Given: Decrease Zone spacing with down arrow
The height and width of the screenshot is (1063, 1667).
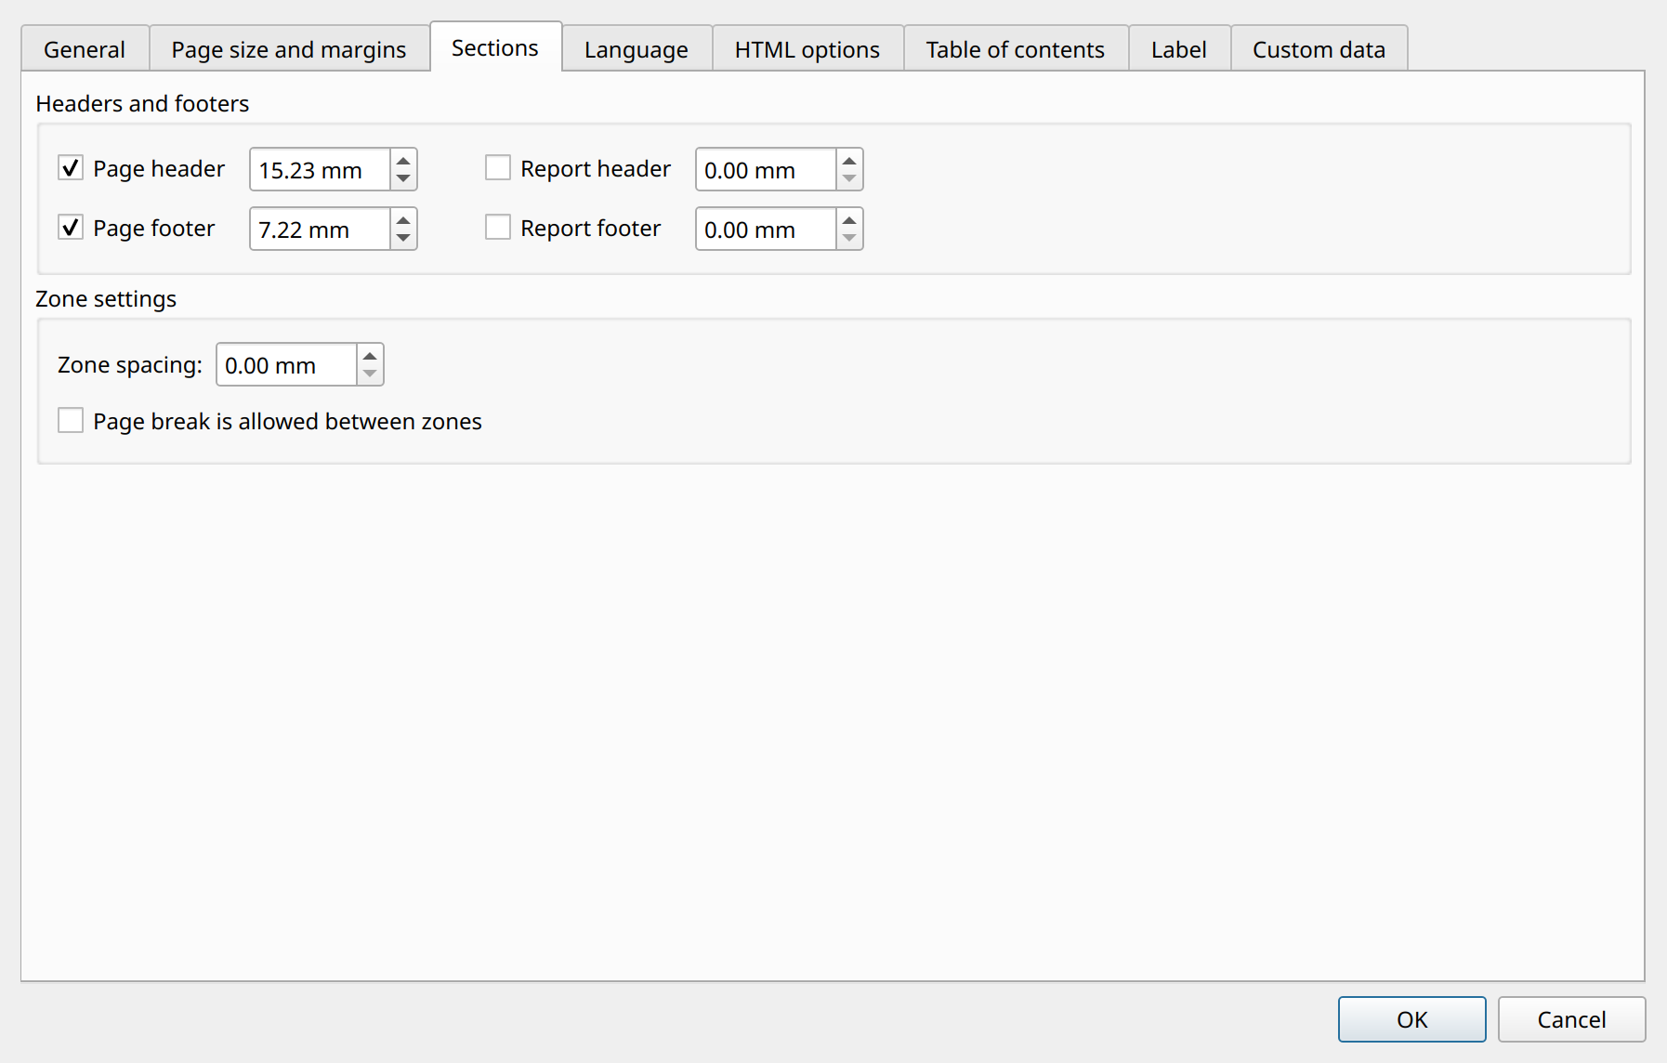Looking at the screenshot, I should click(370, 374).
